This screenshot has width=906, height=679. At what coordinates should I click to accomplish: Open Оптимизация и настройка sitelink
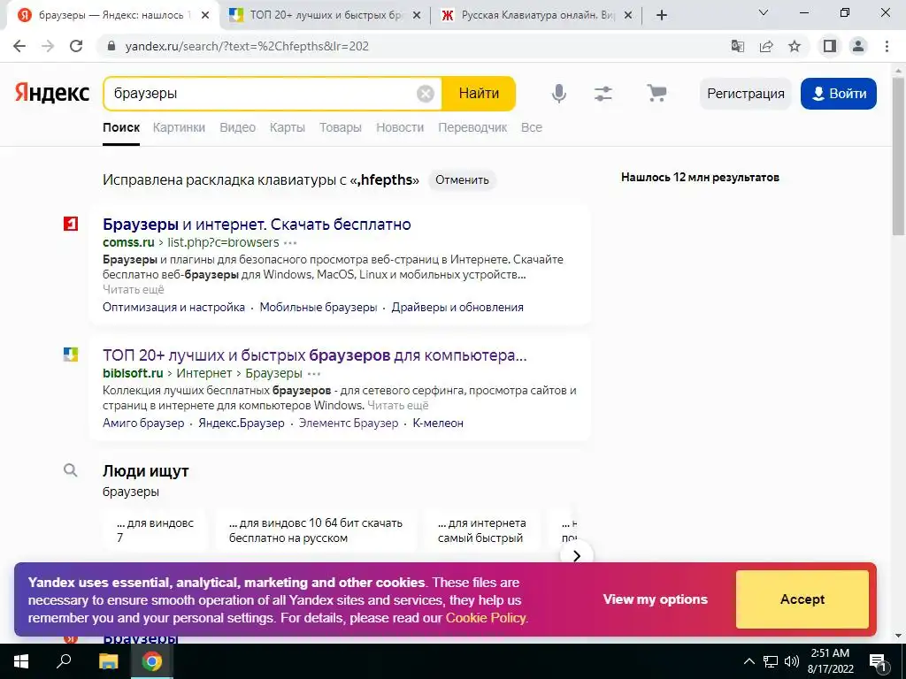174,307
